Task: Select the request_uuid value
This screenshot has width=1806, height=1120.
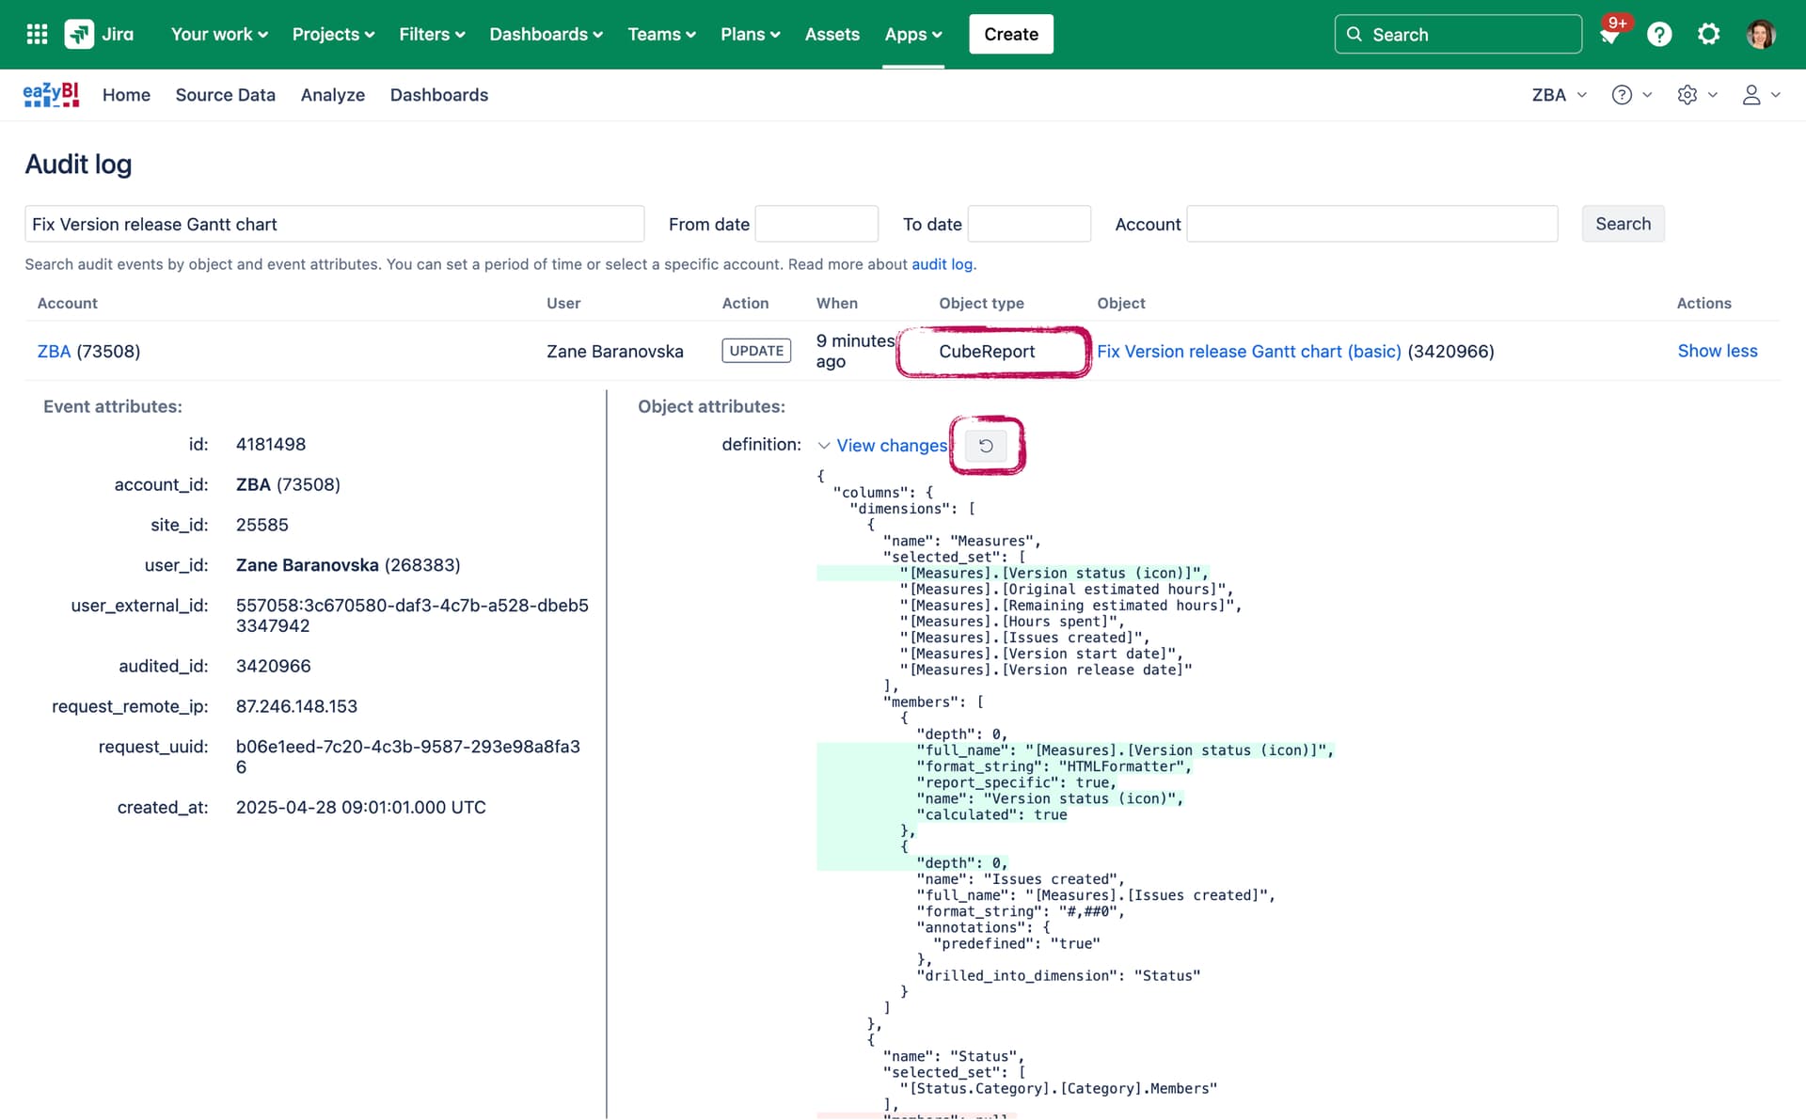Action: (408, 757)
